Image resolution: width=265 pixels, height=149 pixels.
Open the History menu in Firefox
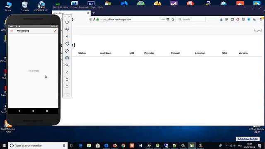click(74, 7)
